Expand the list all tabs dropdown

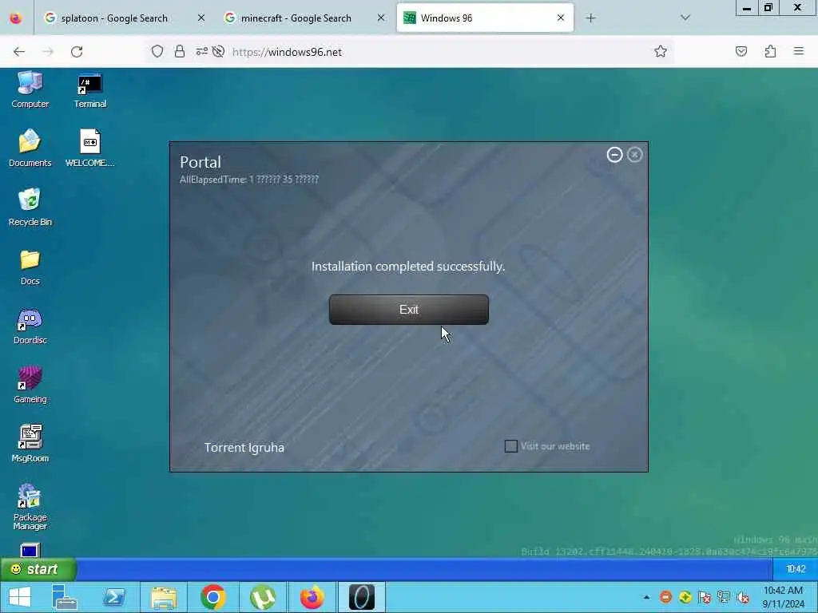685,18
